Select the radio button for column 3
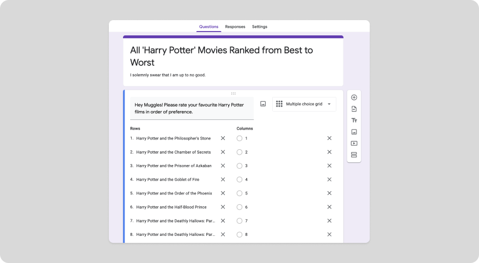This screenshot has width=479, height=263. pyautogui.click(x=239, y=166)
